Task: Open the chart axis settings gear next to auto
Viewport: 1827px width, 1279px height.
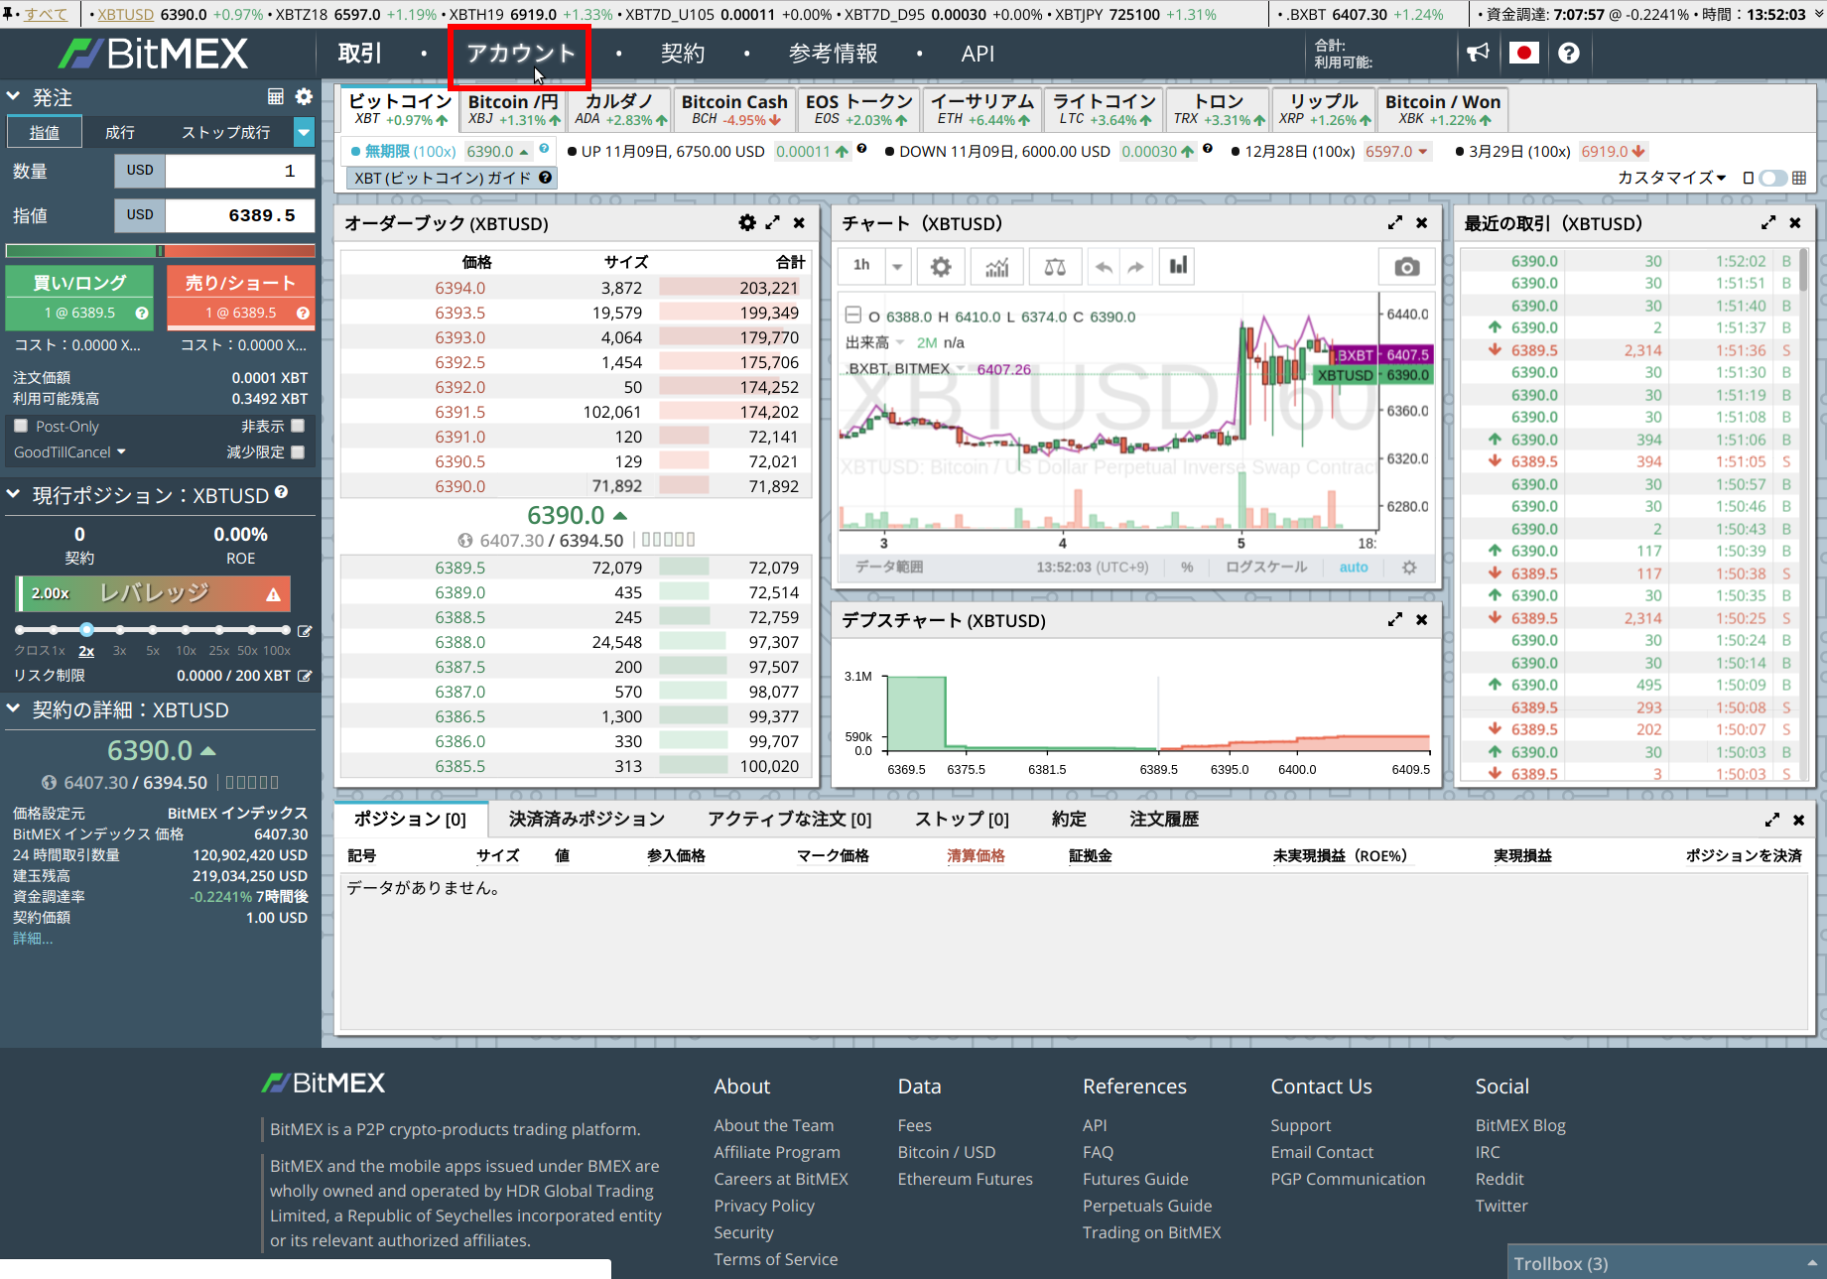Action: pos(1409,568)
